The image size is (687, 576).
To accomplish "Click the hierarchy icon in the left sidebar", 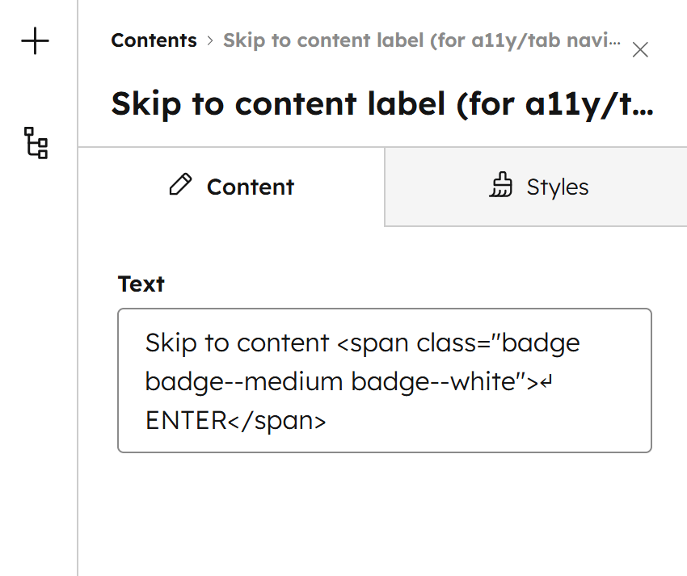I will click(x=36, y=143).
